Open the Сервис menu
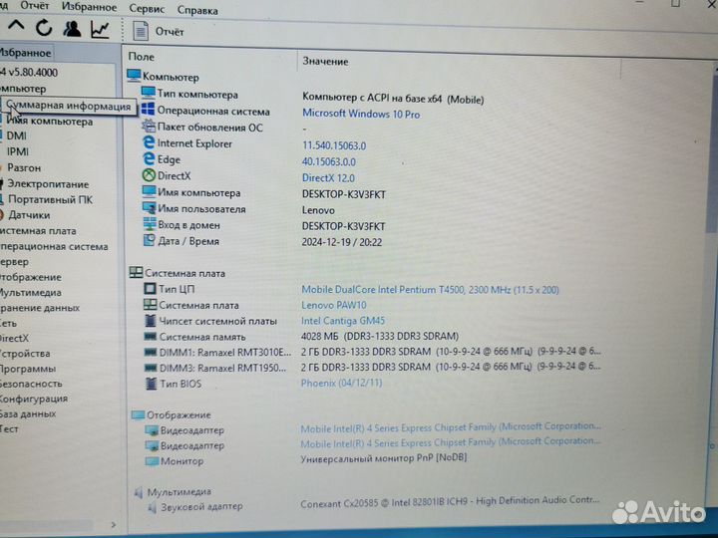 coord(147,9)
